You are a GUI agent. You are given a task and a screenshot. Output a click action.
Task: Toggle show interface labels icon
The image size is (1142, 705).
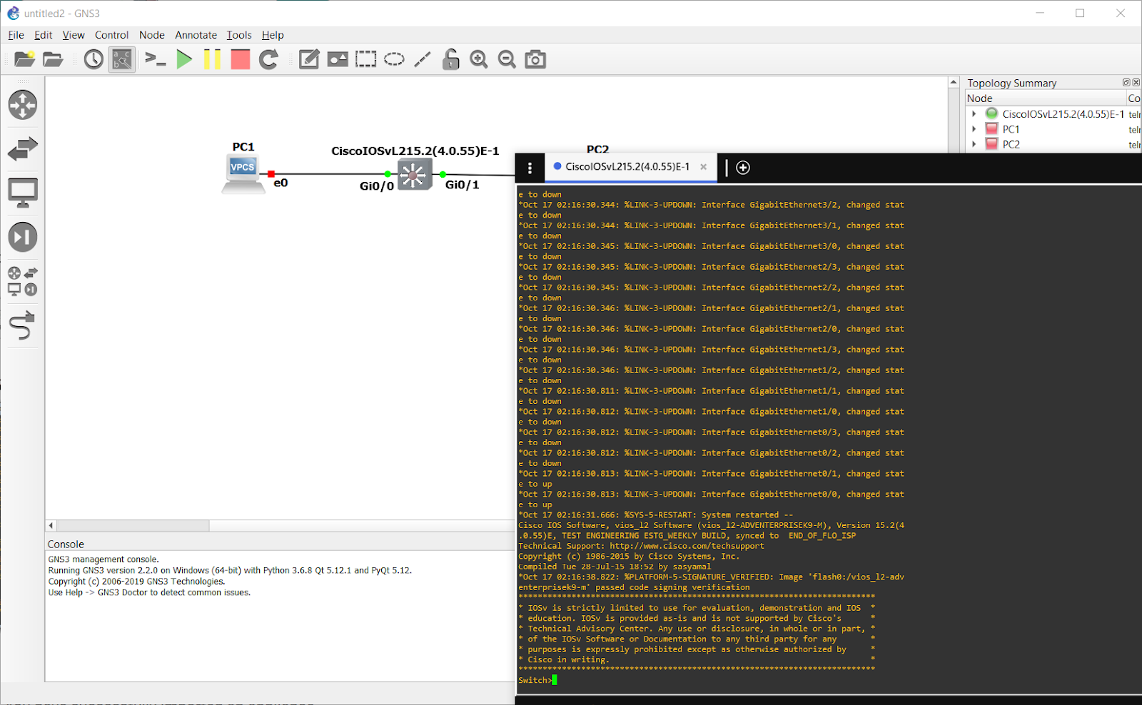[122, 59]
